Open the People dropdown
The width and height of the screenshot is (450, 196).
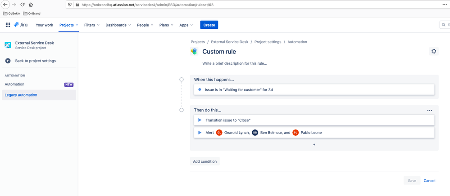[x=145, y=25]
